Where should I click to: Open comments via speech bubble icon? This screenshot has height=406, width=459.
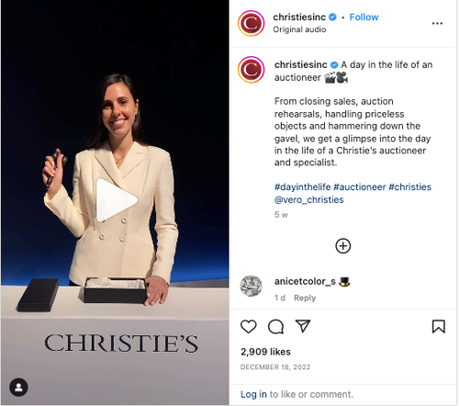tap(275, 327)
